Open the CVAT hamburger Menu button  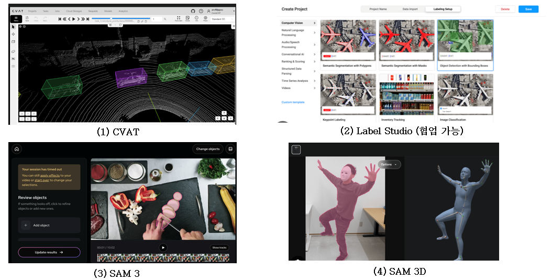point(16,19)
